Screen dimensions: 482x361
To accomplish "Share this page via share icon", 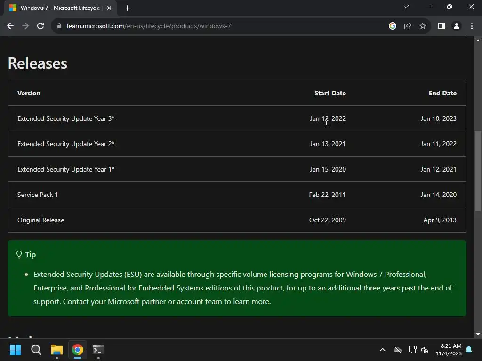I will [x=408, y=26].
